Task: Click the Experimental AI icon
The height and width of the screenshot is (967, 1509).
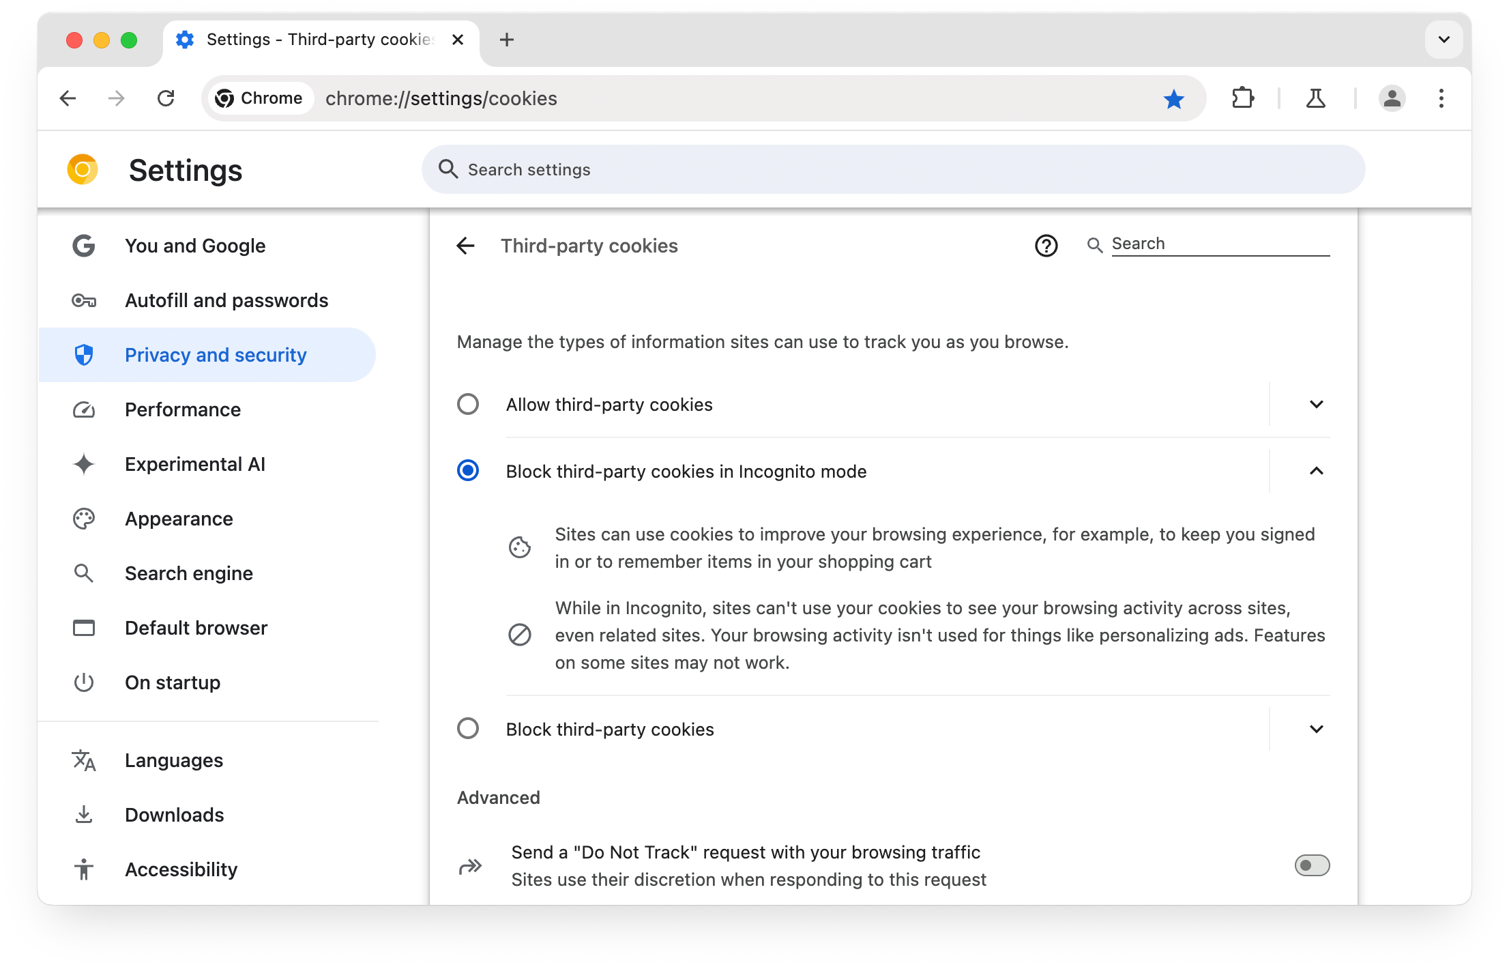Action: 85,463
